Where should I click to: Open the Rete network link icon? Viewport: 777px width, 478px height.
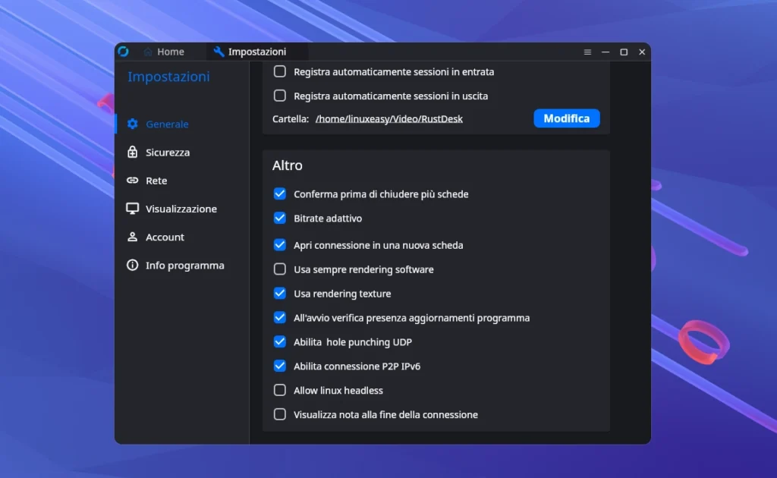coord(132,181)
